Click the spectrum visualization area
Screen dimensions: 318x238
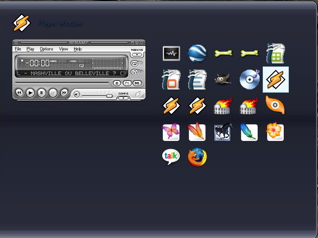(107, 63)
